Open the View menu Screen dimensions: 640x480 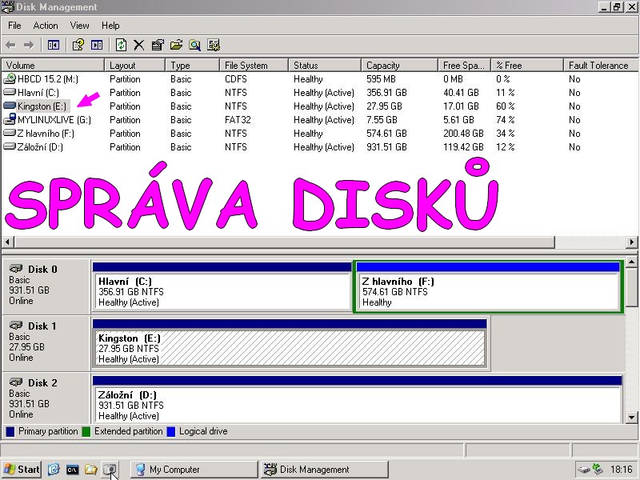[x=79, y=26]
